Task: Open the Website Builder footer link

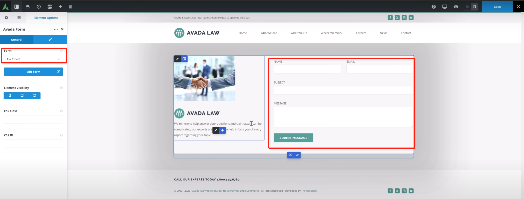Action: pos(213,191)
